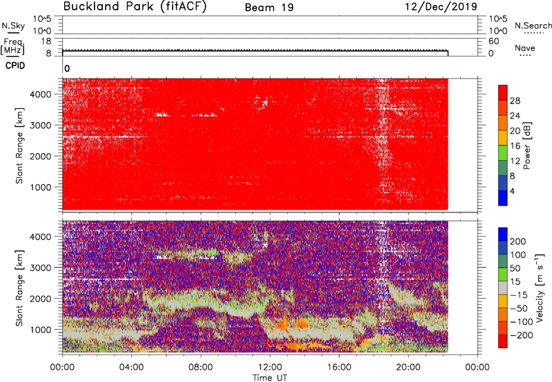Click the '60' Nave axis tick
552x382 pixels.
[x=494, y=41]
